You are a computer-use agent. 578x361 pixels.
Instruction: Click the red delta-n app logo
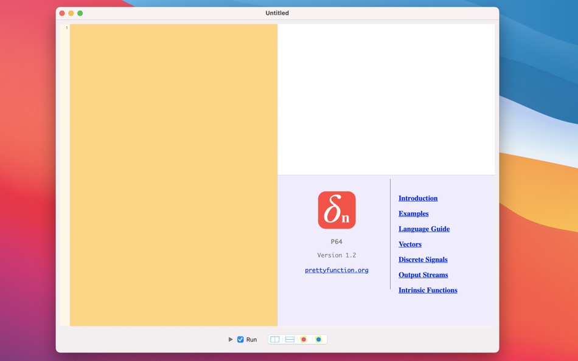click(336, 210)
